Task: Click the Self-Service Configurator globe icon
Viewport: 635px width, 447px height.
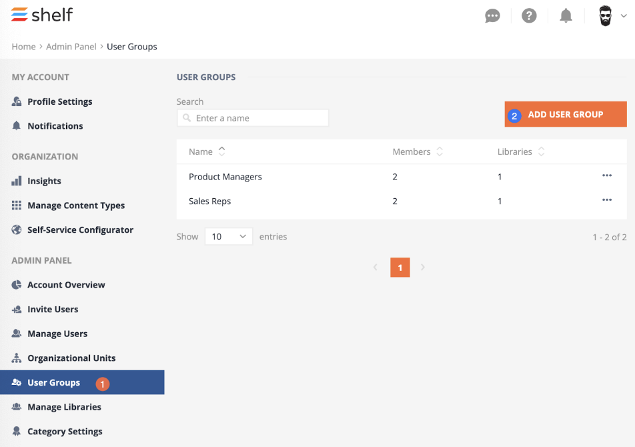Action: click(17, 230)
